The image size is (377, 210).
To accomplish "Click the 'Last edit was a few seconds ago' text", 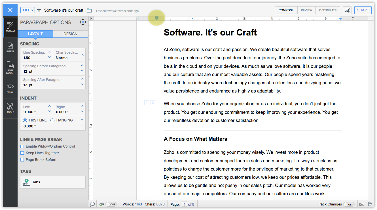I will [117, 11].
